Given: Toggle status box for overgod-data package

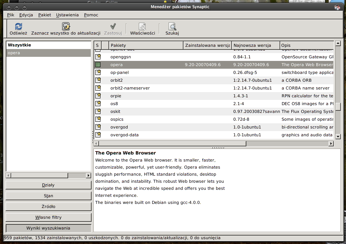Looking at the screenshot, I should point(98,135).
